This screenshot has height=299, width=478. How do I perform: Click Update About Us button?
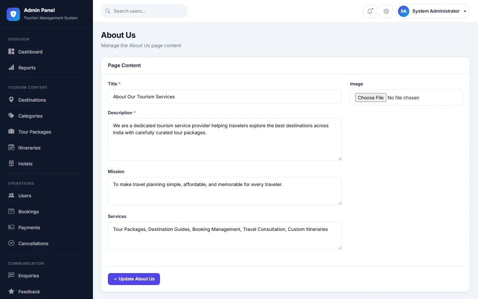[134, 279]
